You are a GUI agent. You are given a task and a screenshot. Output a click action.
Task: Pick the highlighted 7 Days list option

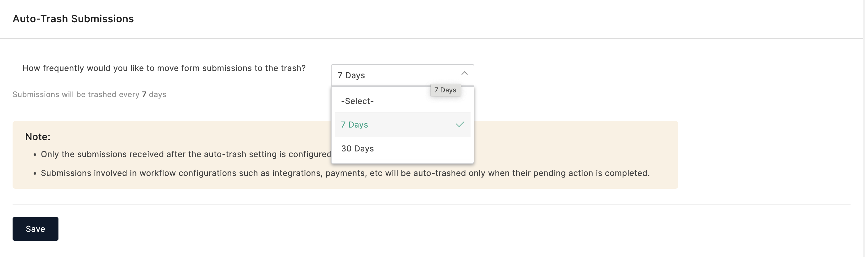point(355,125)
